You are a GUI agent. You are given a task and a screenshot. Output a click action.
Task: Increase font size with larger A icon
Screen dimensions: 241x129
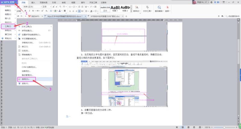point(54,7)
